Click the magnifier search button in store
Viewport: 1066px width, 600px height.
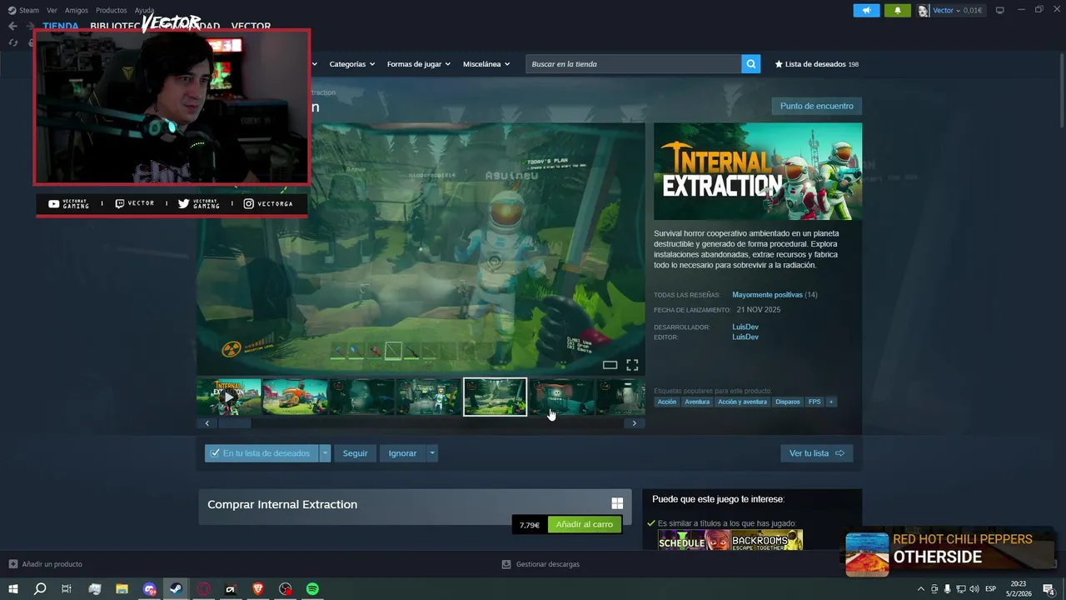click(751, 64)
